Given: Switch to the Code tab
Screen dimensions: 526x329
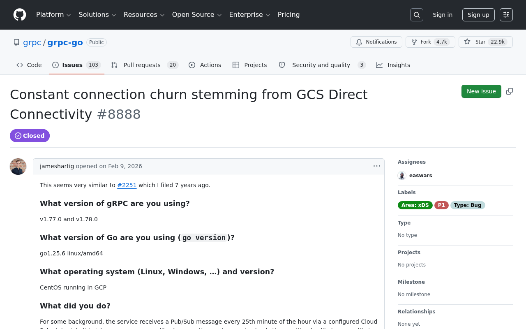Looking at the screenshot, I should click(x=29, y=65).
